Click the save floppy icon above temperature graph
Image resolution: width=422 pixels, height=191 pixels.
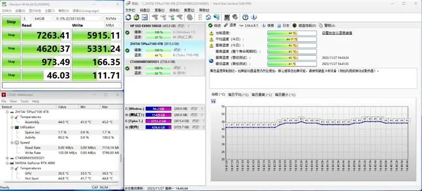pyautogui.click(x=214, y=101)
